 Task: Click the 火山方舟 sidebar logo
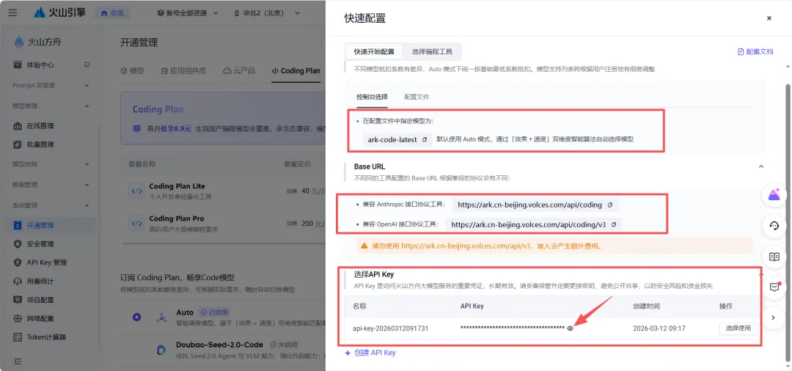click(x=37, y=42)
